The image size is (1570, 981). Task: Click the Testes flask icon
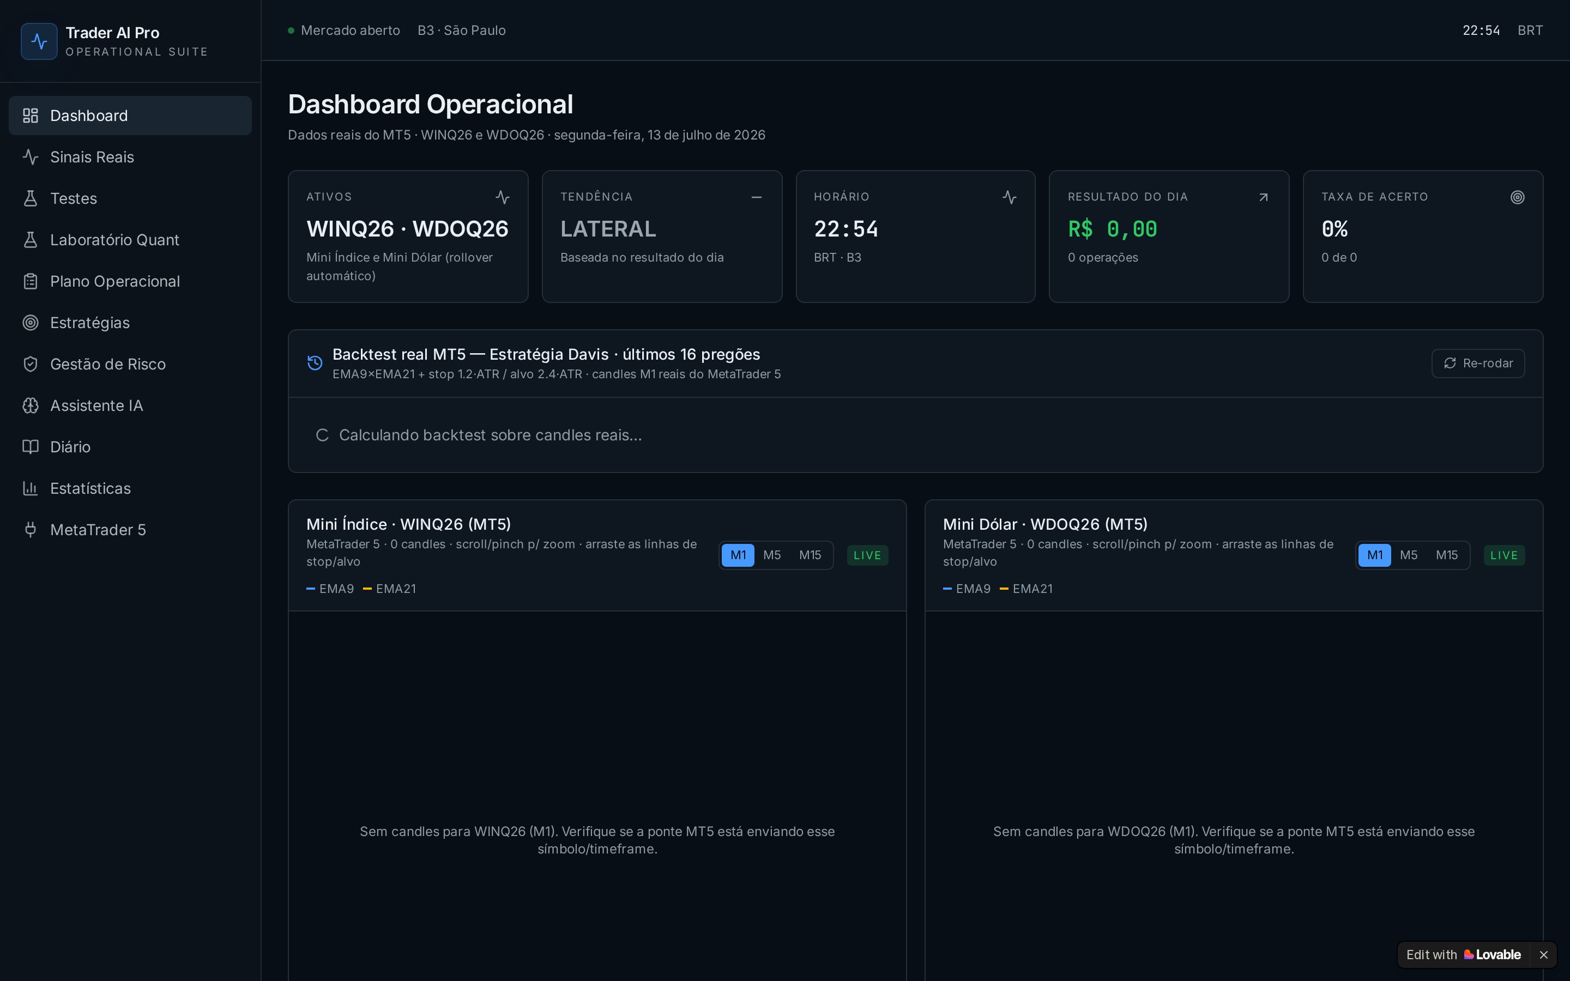(x=31, y=198)
